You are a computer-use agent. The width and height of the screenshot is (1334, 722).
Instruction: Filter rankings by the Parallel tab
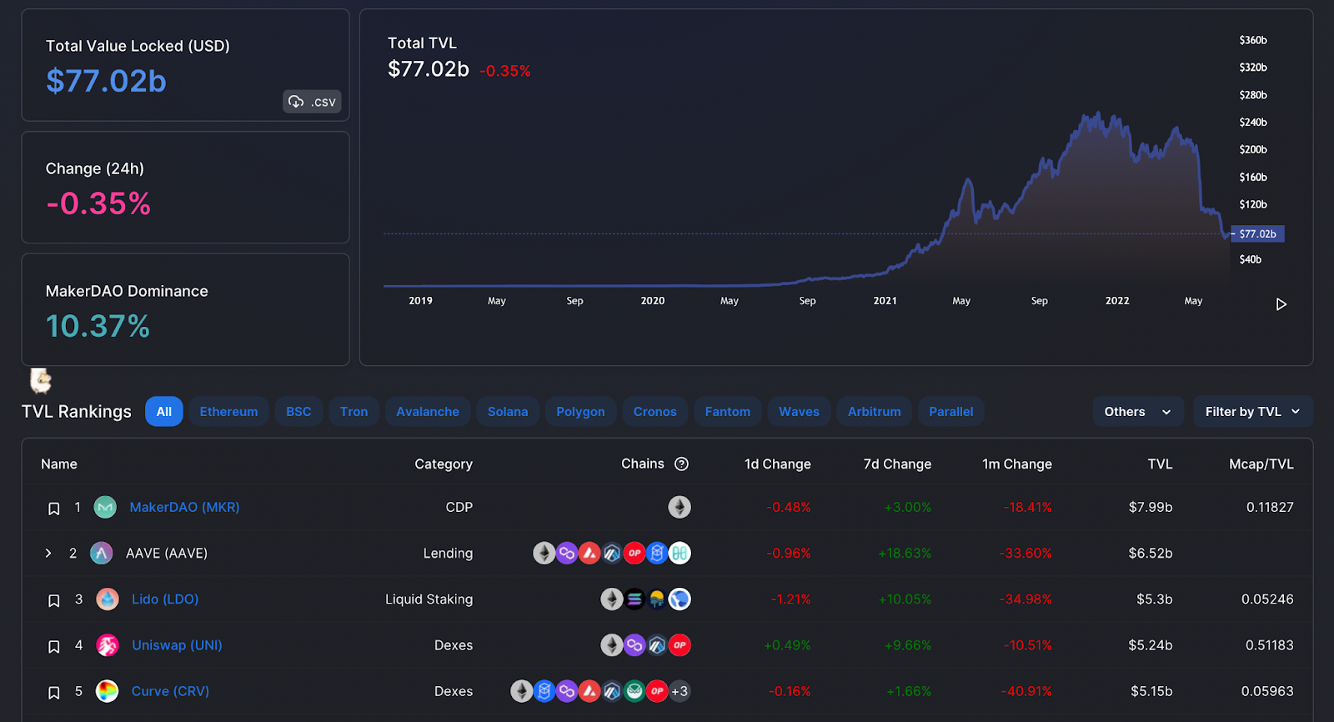tap(951, 412)
